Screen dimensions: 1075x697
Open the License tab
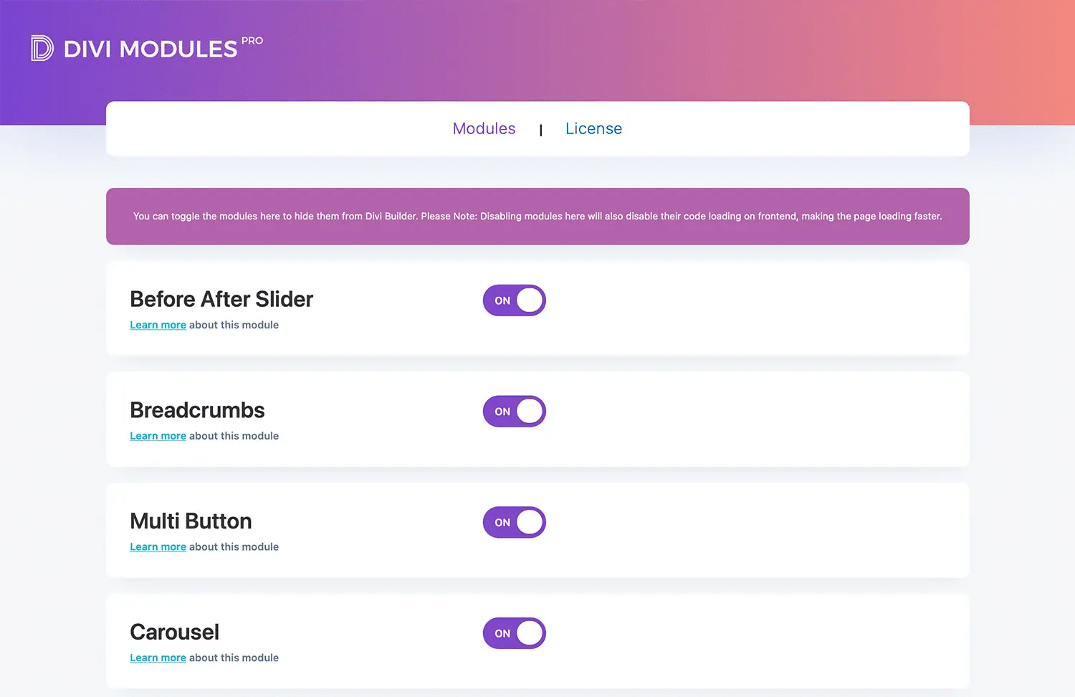point(593,128)
